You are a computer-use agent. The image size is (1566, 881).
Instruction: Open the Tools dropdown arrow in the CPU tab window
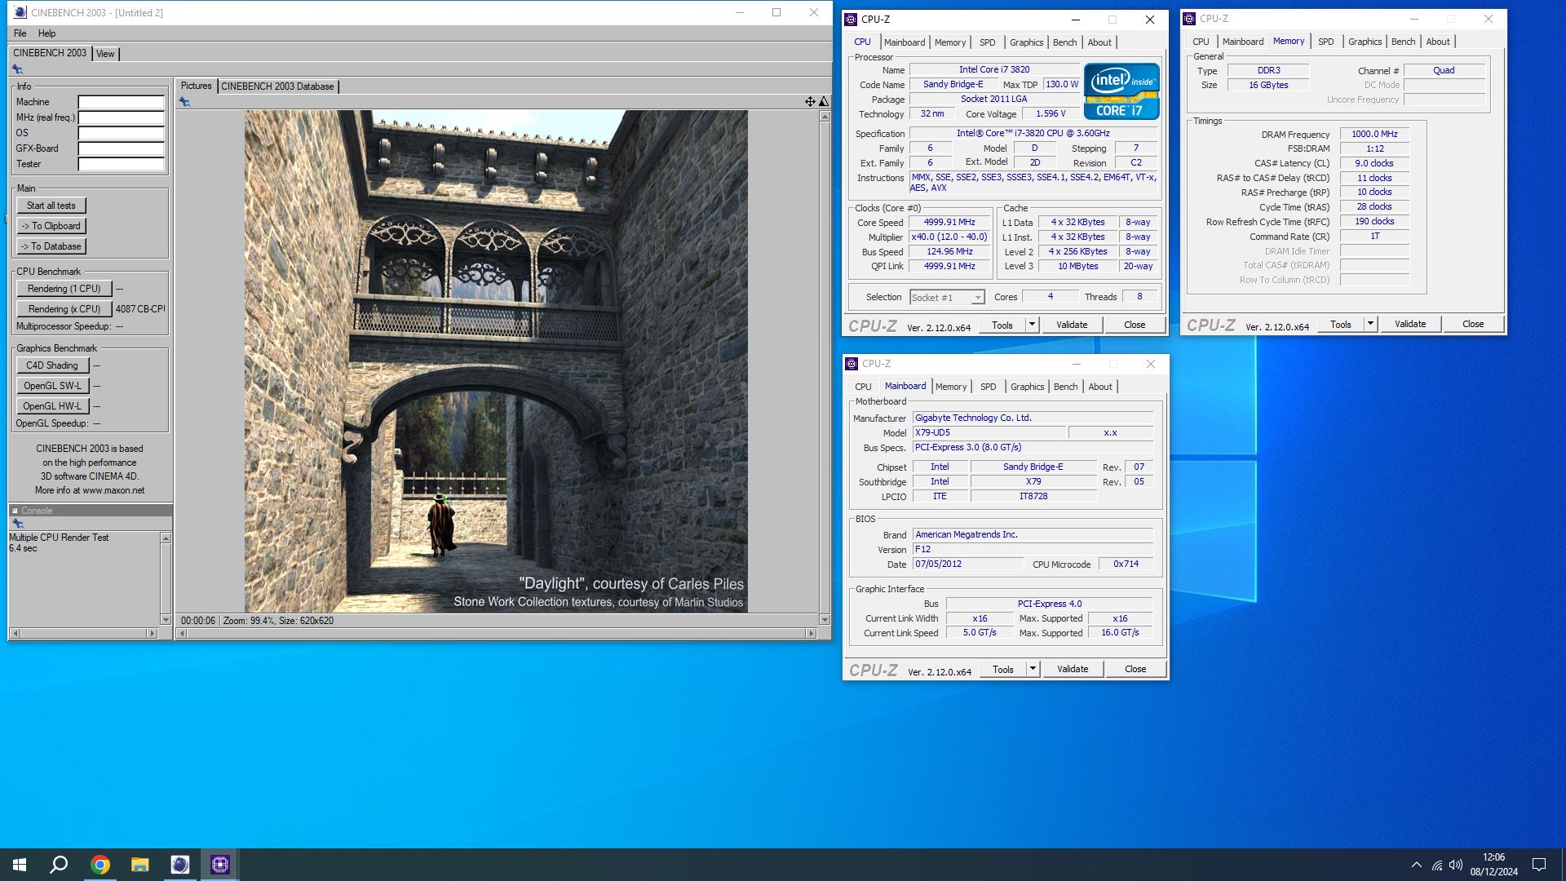pyautogui.click(x=1032, y=325)
